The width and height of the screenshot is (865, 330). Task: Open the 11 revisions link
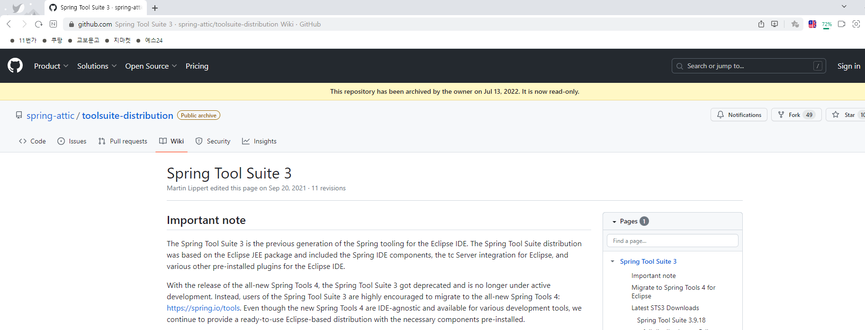(x=328, y=188)
